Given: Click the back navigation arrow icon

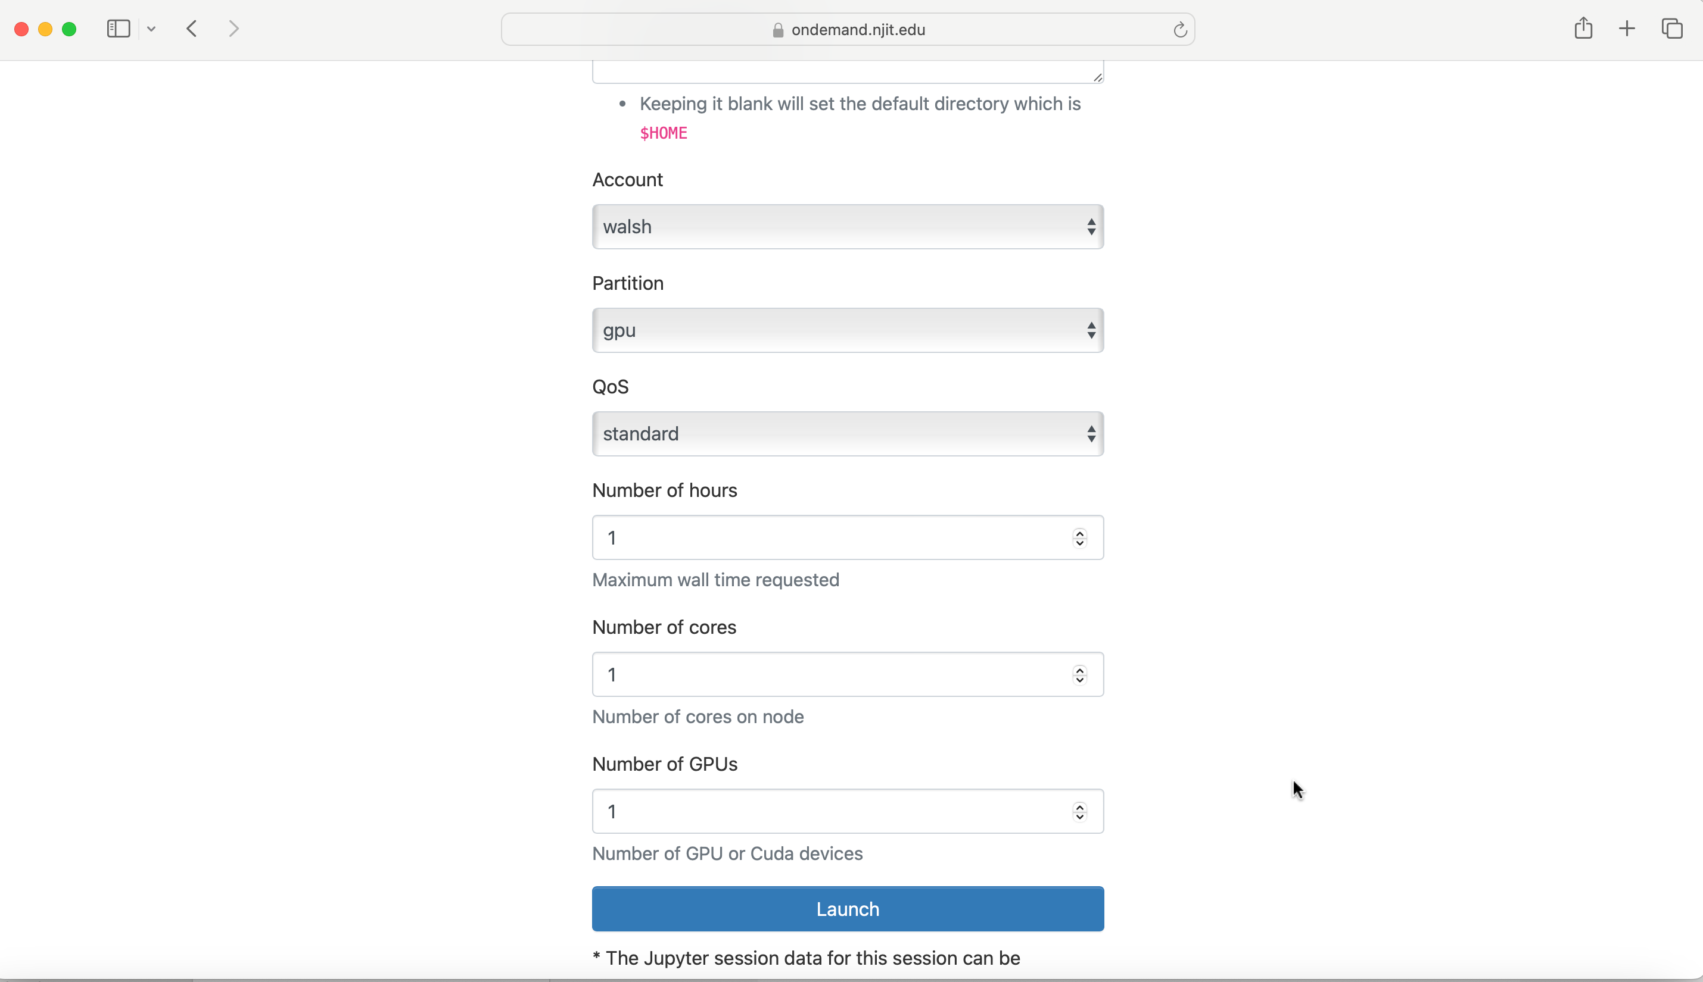Looking at the screenshot, I should click(192, 29).
